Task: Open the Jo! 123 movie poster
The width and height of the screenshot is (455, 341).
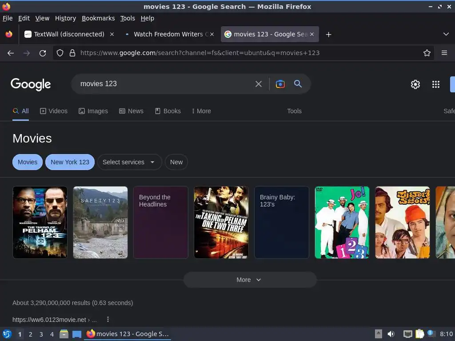Action: pyautogui.click(x=342, y=222)
